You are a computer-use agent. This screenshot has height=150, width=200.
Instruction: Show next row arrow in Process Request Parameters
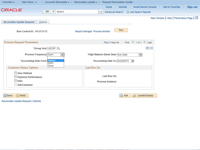pyautogui.click(x=144, y=42)
